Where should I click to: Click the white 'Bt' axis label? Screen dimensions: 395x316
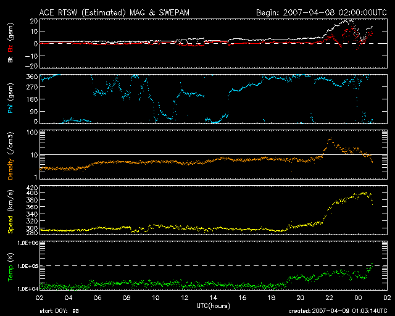click(10, 59)
